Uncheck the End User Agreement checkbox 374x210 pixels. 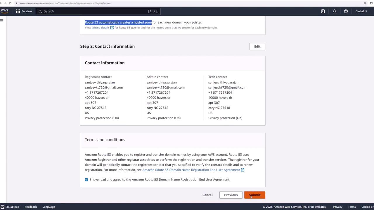coord(86,180)
